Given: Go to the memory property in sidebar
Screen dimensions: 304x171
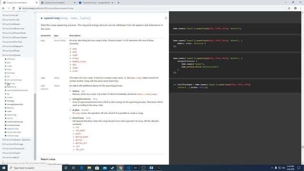Looking at the screenshot, I should pyautogui.click(x=10, y=108).
